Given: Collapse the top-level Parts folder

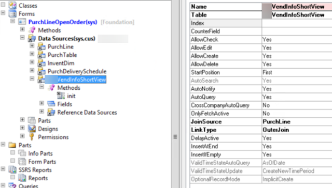Looking at the screenshot, I should pos(3,144).
